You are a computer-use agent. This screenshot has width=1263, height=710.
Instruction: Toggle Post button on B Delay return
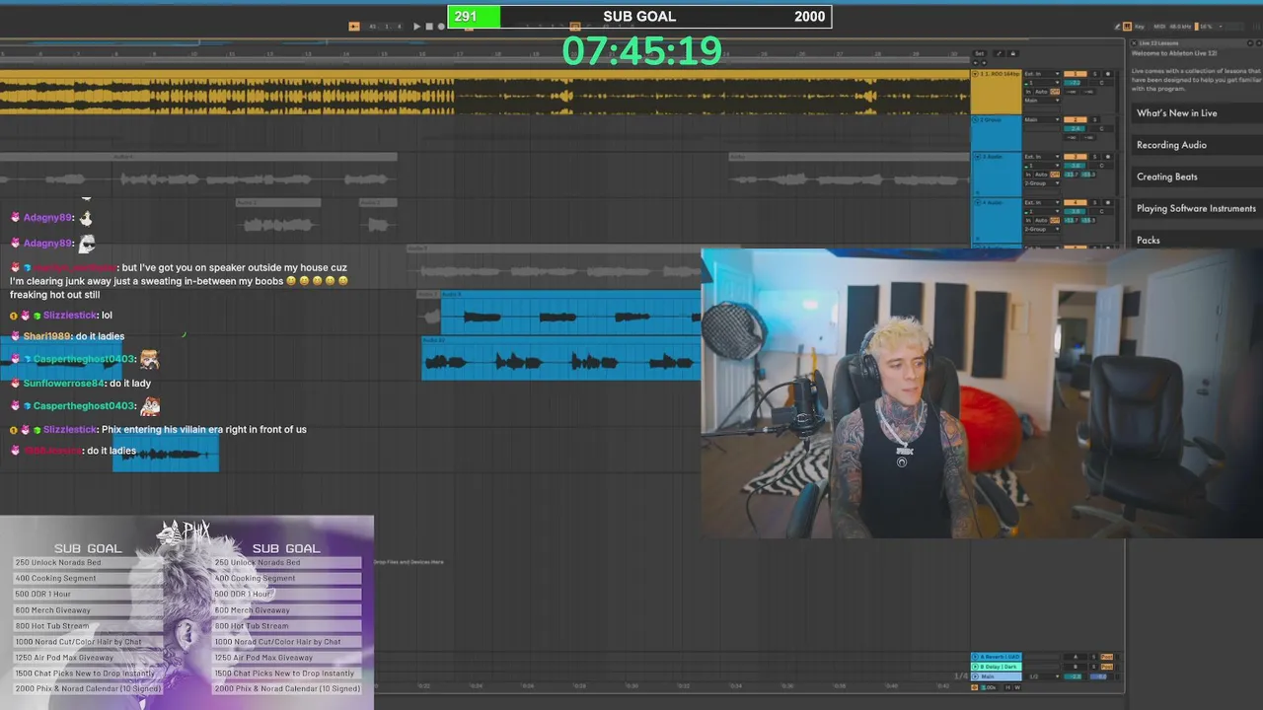click(1107, 667)
